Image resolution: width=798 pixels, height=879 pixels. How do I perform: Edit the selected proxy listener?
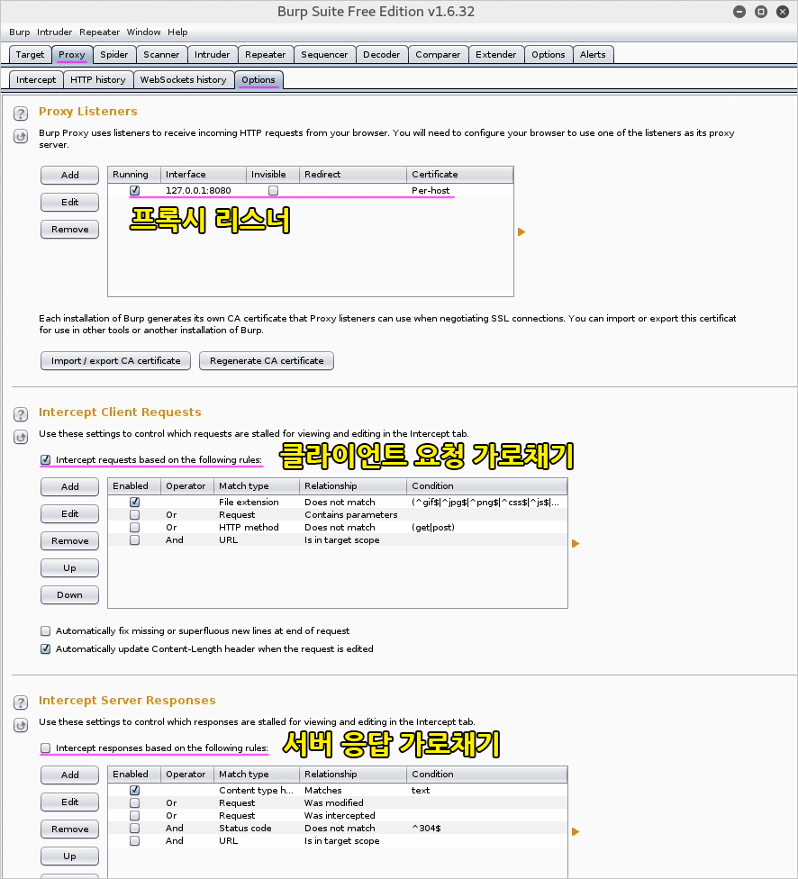[69, 202]
